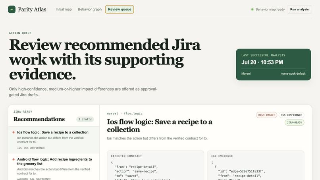This screenshot has height=180, width=320.
Task: Open the Initial map tab
Action: point(64,10)
